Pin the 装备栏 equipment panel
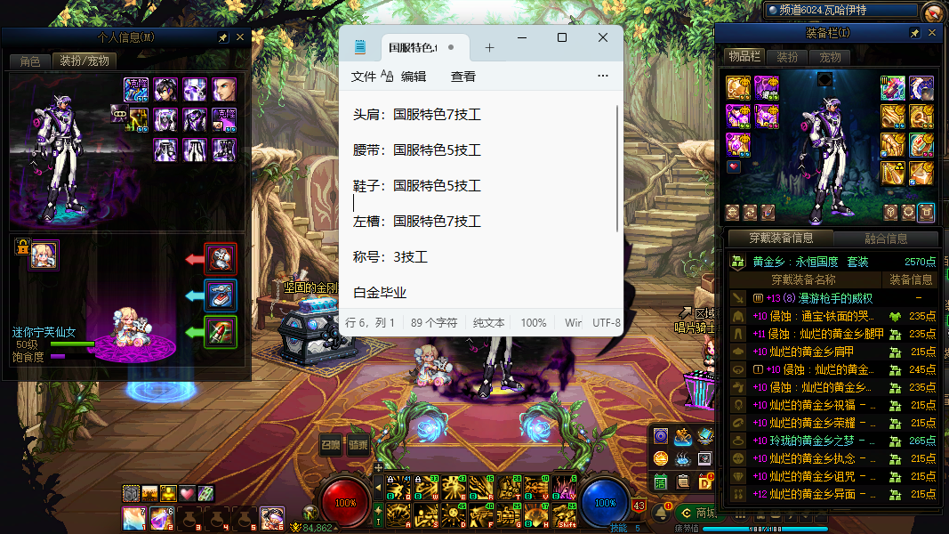This screenshot has width=949, height=534. click(914, 33)
